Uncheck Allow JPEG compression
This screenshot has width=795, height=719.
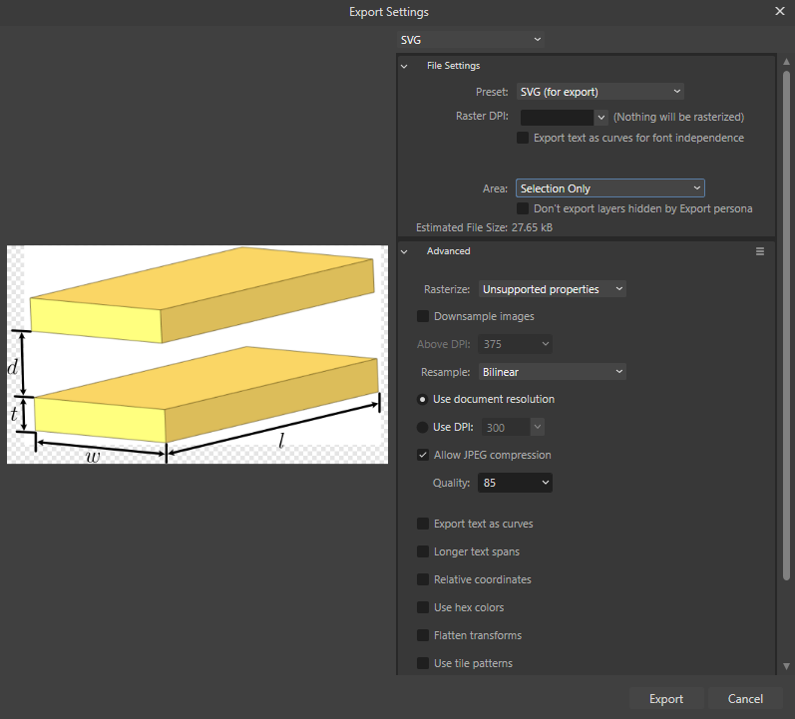point(423,456)
